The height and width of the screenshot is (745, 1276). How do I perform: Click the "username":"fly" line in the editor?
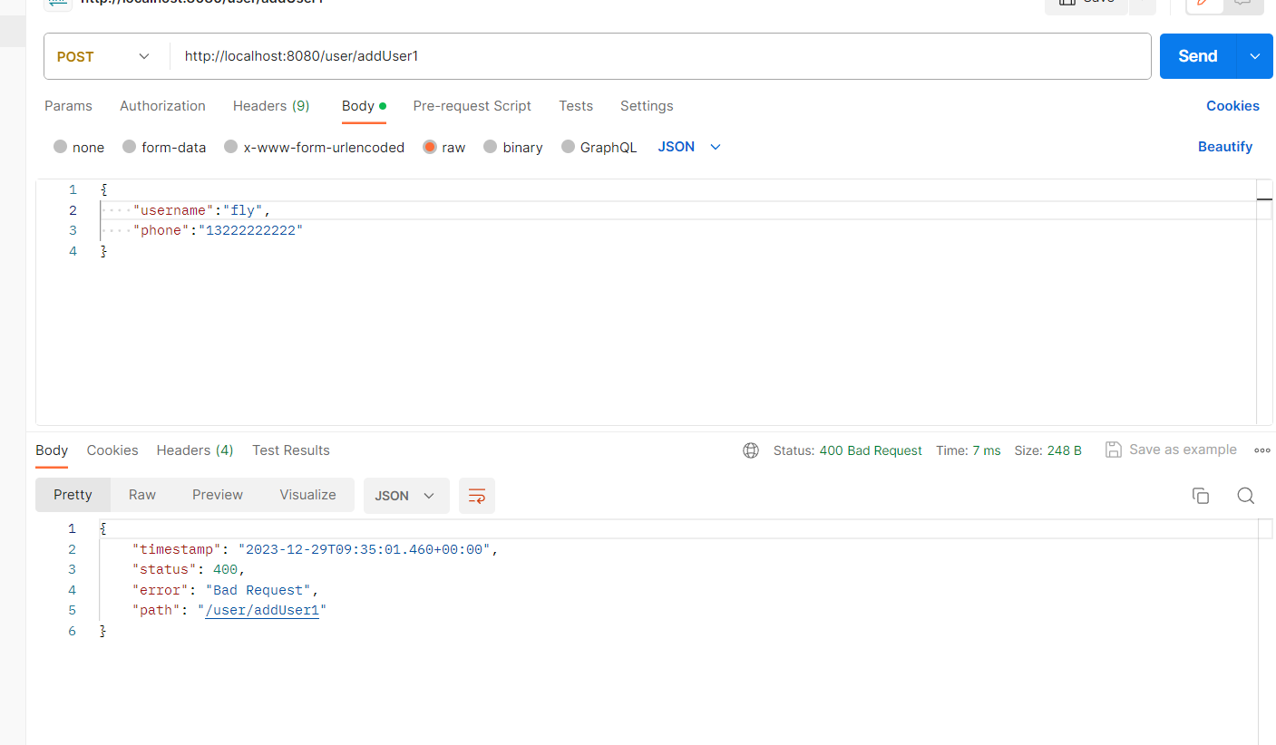201,210
